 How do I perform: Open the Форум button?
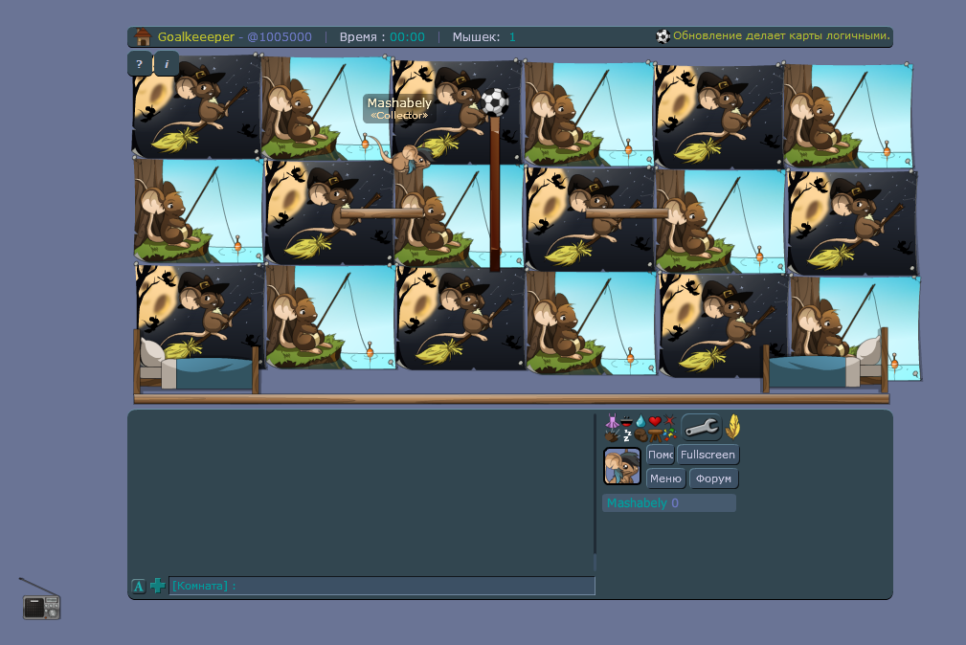713,478
